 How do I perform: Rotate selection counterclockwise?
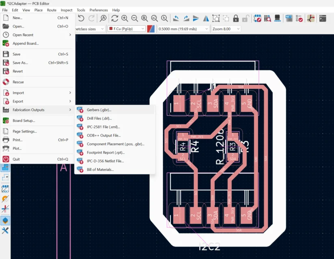176,18
